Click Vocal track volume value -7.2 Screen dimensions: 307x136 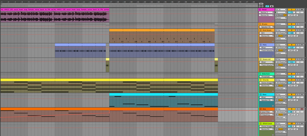(291, 12)
